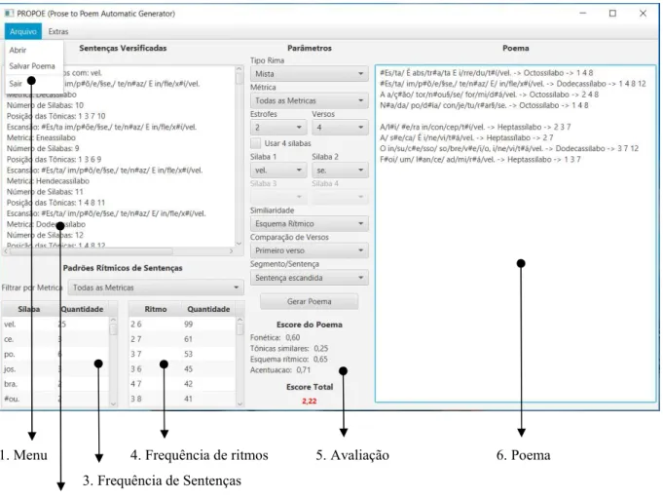Click the poem line starting with N#a/da/
Image resolution: width=663 pixels, height=499 pixels.
coord(484,105)
